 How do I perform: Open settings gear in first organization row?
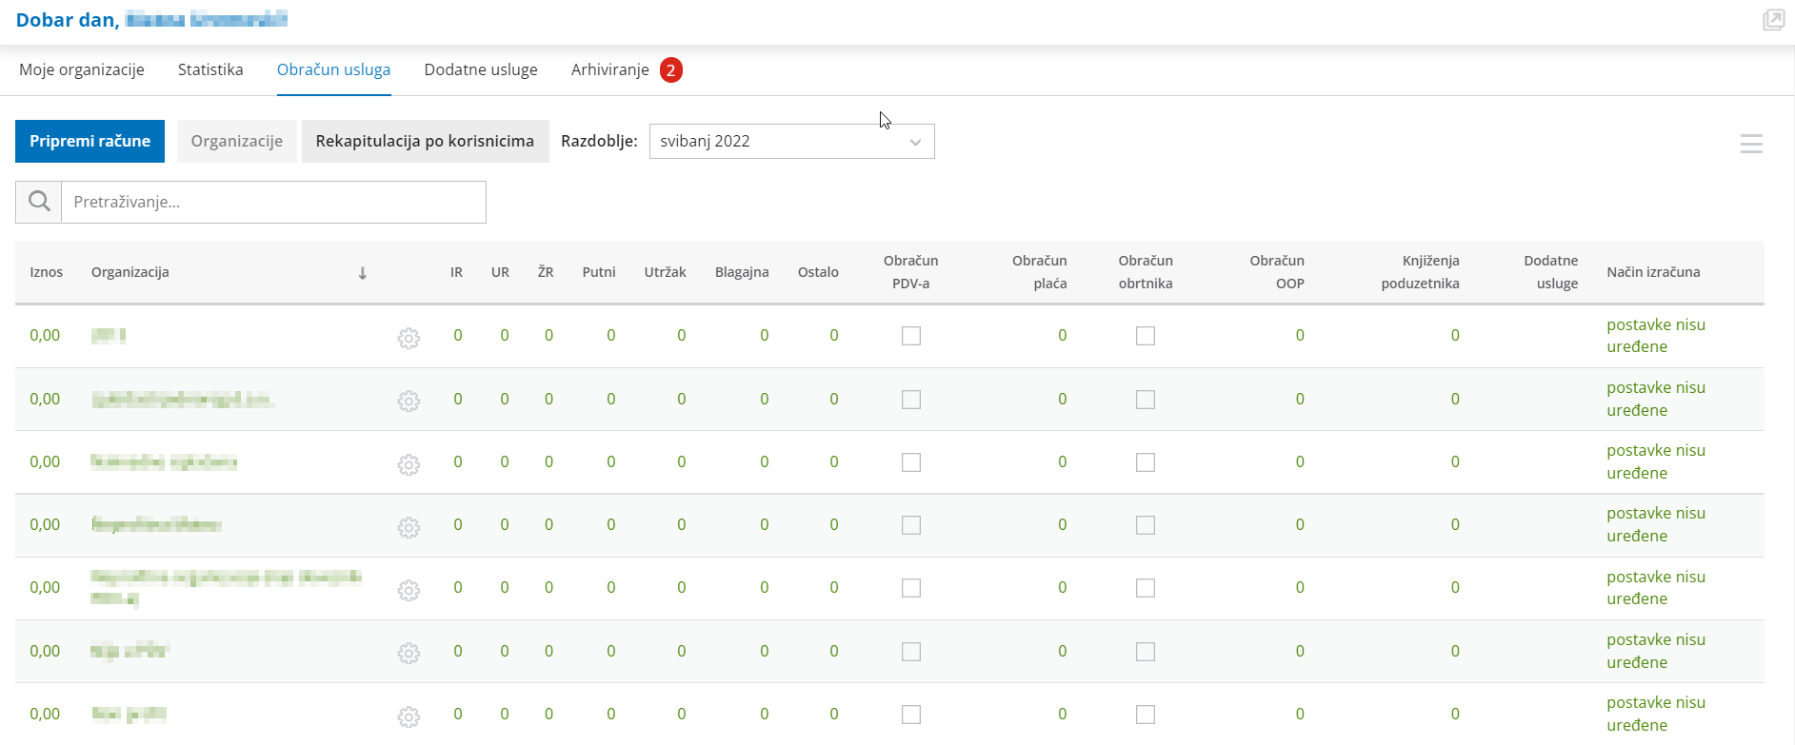tap(409, 338)
